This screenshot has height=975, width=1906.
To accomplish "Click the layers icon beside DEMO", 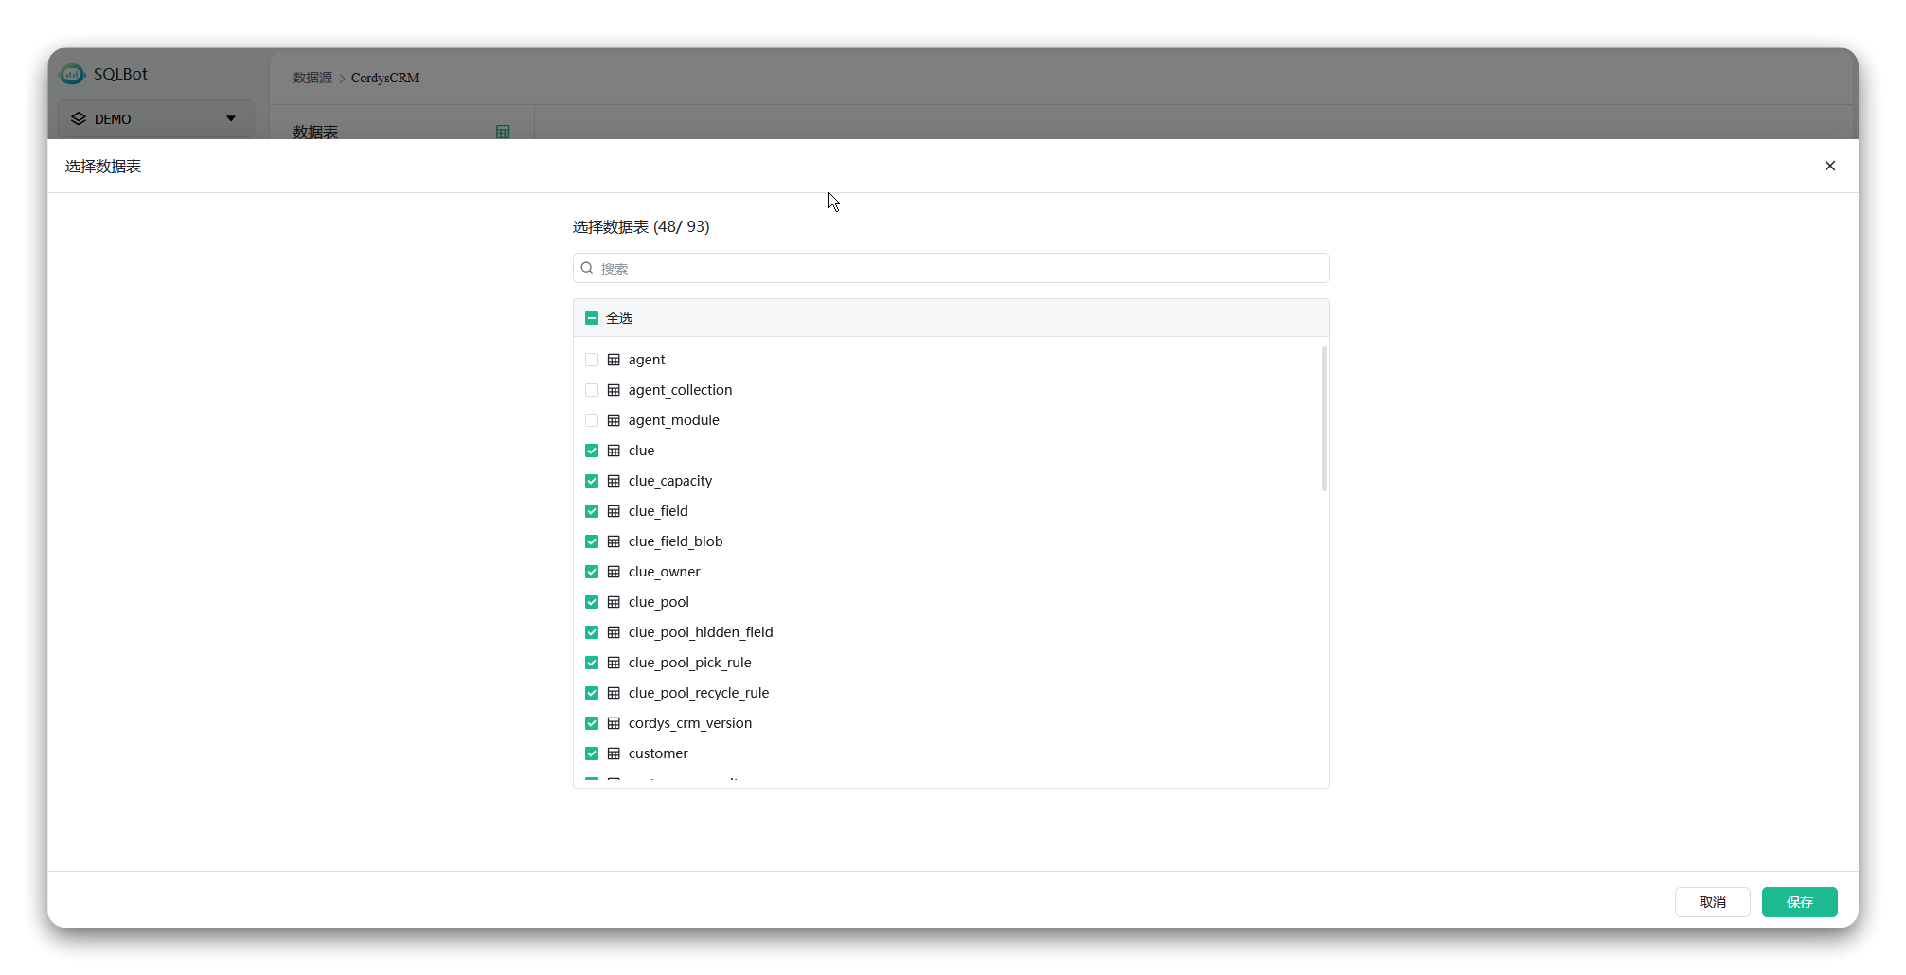I will point(80,118).
